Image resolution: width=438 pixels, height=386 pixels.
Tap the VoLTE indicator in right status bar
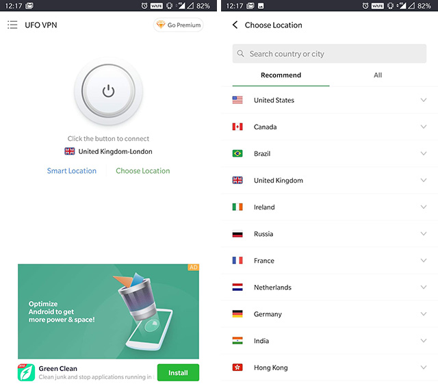[x=377, y=5]
